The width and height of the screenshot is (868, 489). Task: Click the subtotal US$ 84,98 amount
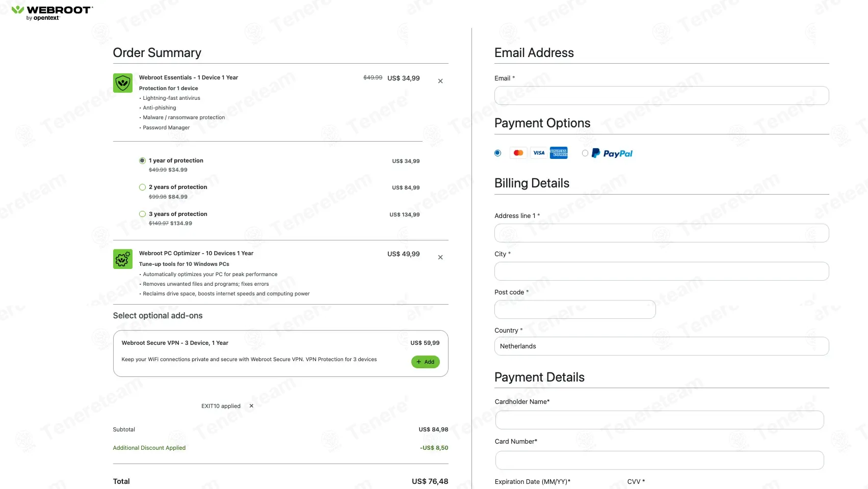pyautogui.click(x=433, y=429)
